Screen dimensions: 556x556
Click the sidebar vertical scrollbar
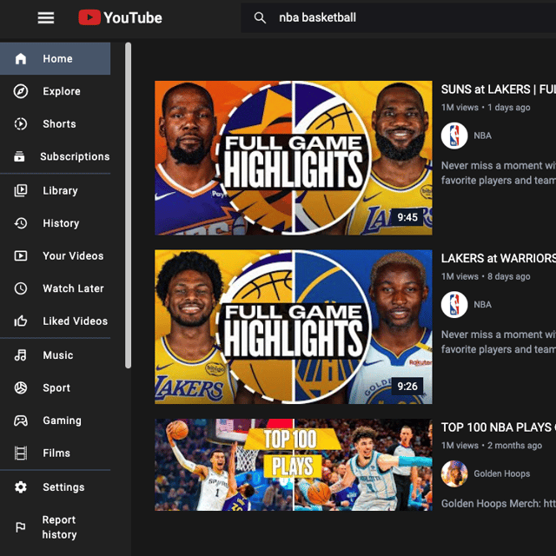pyautogui.click(x=129, y=204)
